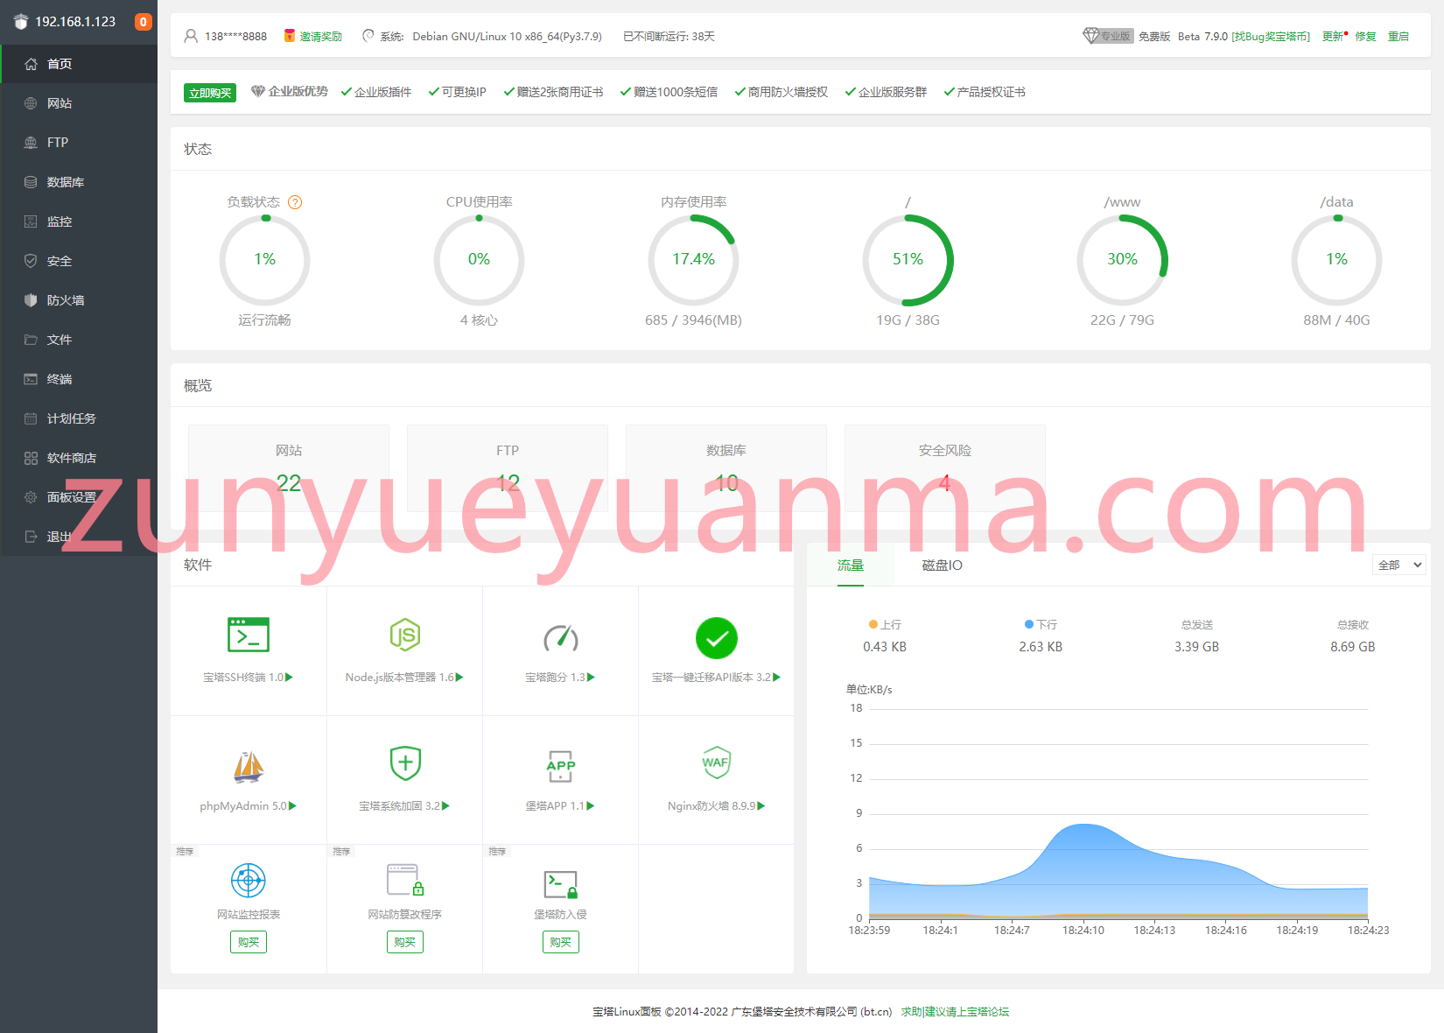Open 宝塔SSH终端 software icon
1444x1033 pixels.
pyautogui.click(x=249, y=636)
